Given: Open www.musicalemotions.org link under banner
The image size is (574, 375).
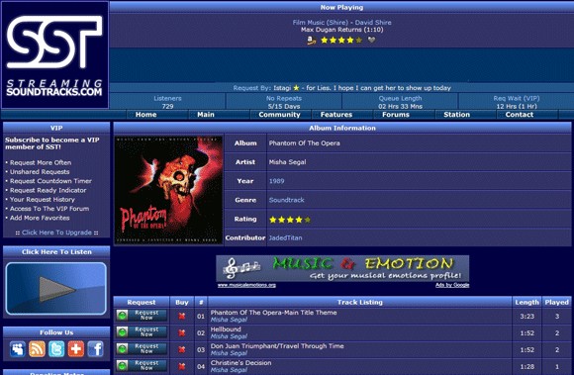Looking at the screenshot, I should (x=246, y=285).
